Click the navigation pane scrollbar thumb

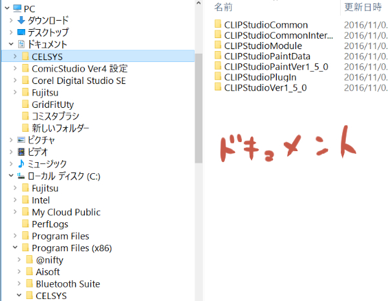[199, 108]
